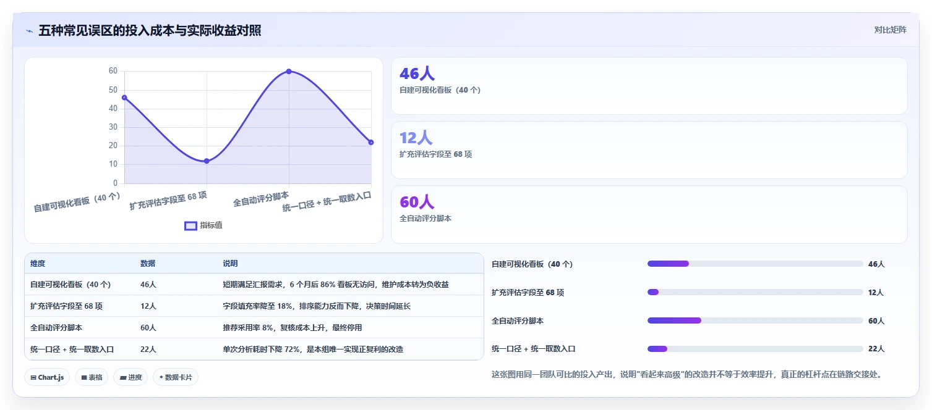Click the icon in the 表格 tag

click(83, 377)
